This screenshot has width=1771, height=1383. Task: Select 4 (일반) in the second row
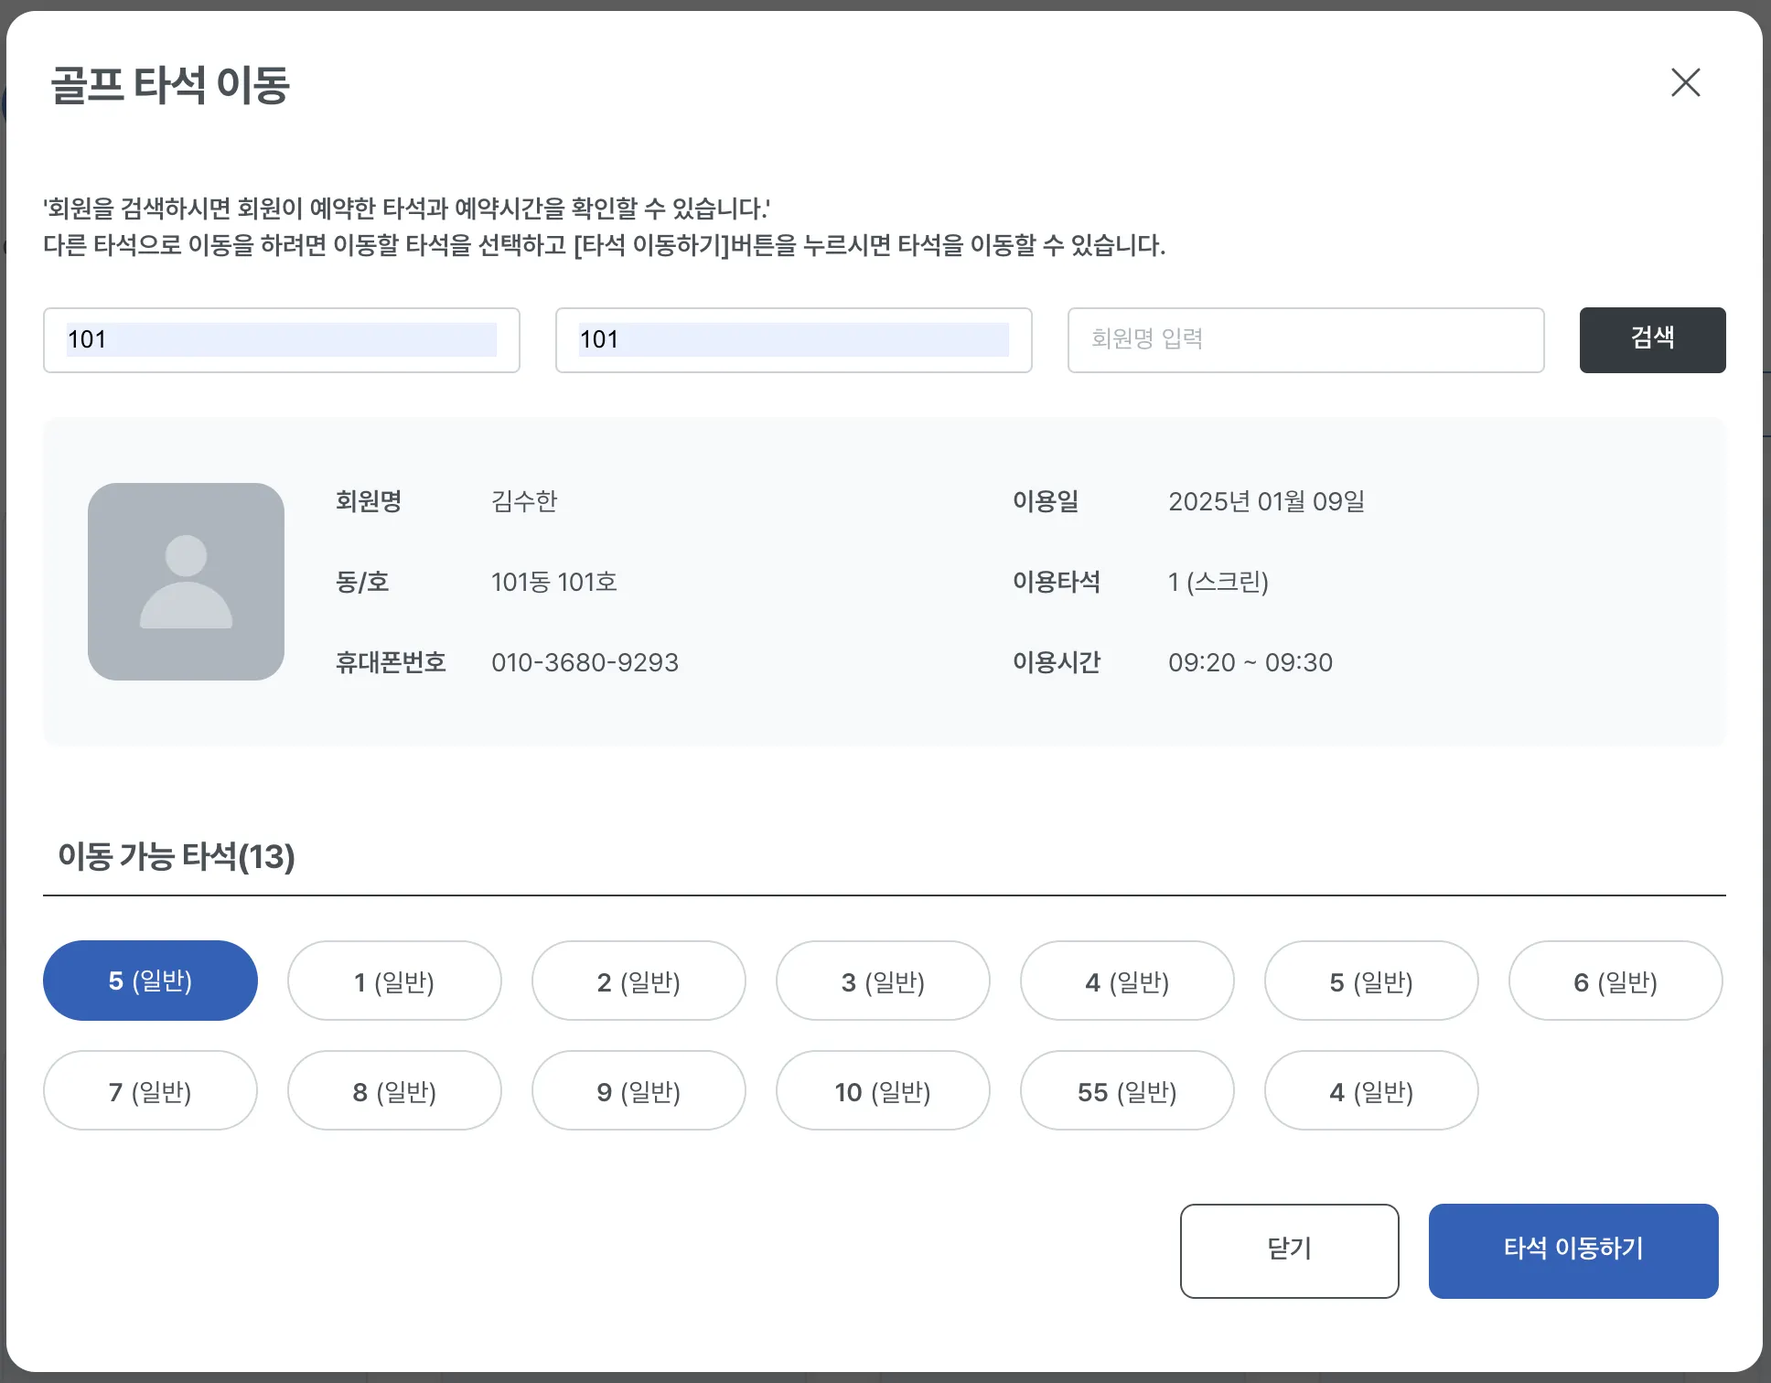pos(1371,1090)
